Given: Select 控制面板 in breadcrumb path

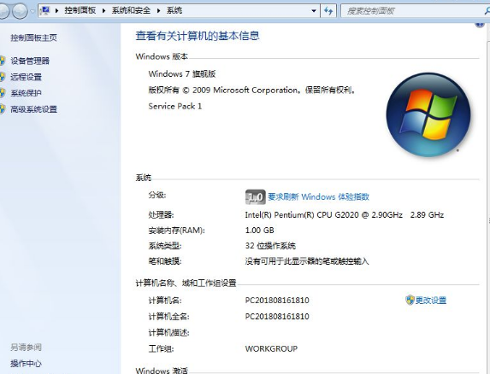Looking at the screenshot, I should coord(80,10).
